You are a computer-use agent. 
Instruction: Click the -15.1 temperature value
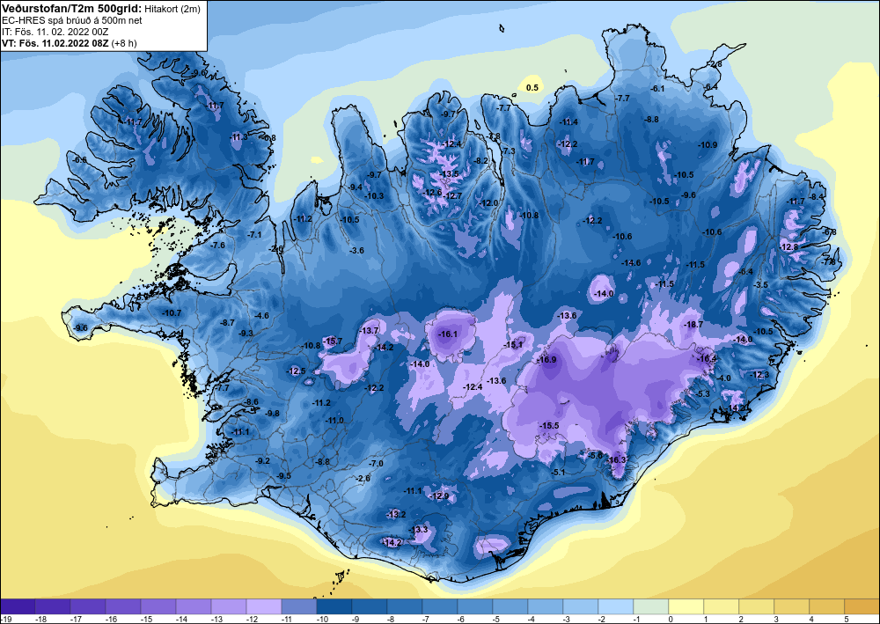(514, 344)
